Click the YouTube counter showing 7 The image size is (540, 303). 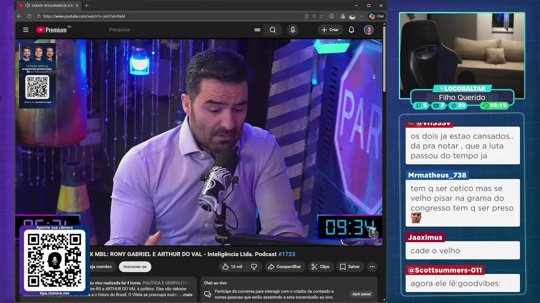(x=438, y=106)
